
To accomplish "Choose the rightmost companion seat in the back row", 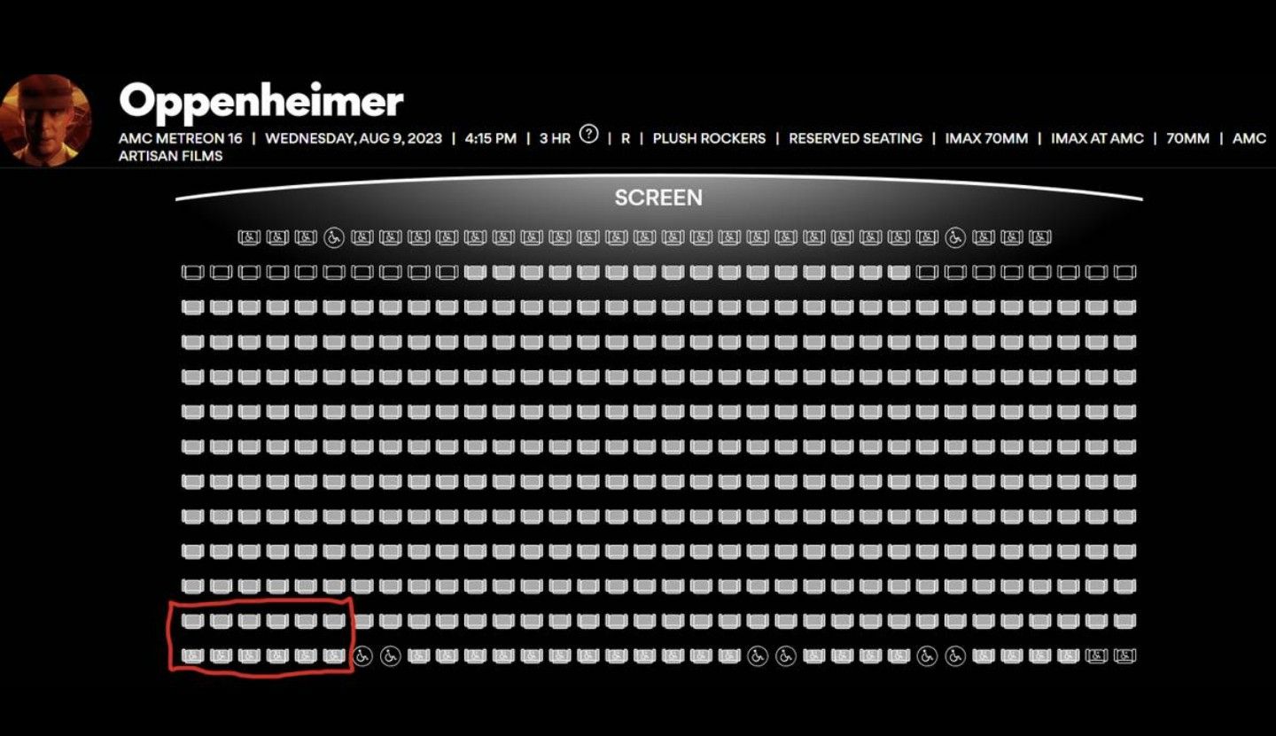I will point(1124,656).
